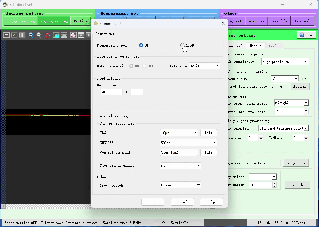Click Edit button next to TRG
Screen dimensions: 319x227
coord(208,133)
